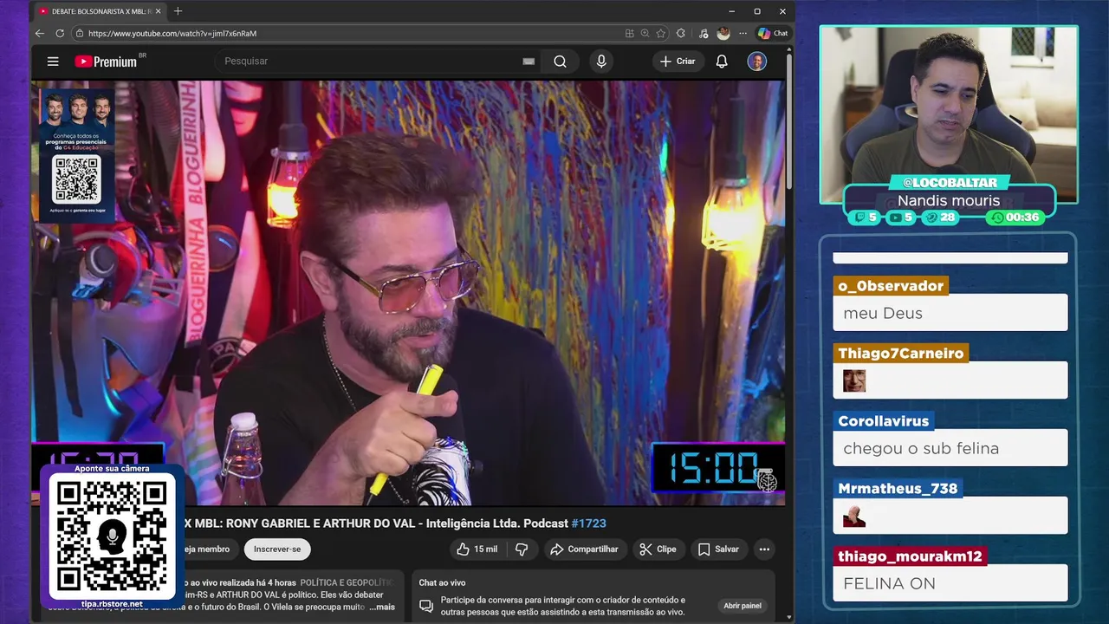Click the emote in Thiago7Carneiro's message
Image resolution: width=1109 pixels, height=624 pixels.
pos(854,380)
